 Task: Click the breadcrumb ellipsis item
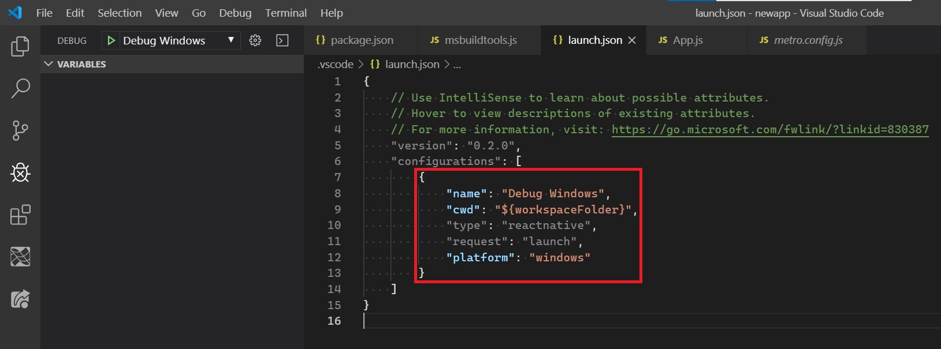[457, 65]
